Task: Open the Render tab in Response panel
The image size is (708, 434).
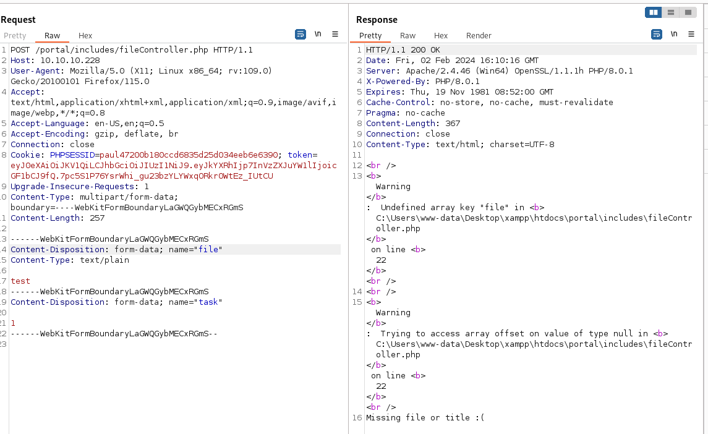Action: [479, 36]
